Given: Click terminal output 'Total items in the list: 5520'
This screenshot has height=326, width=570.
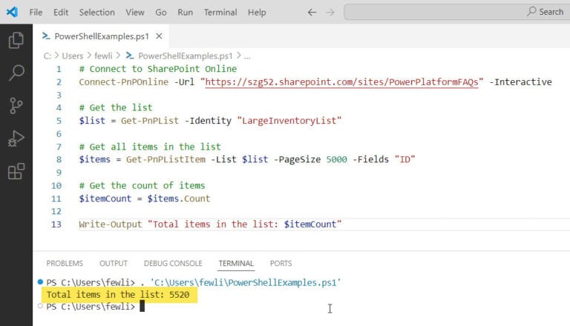Looking at the screenshot, I should tap(118, 294).
